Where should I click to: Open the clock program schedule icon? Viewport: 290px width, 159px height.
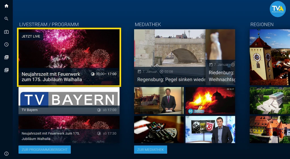[6, 44]
